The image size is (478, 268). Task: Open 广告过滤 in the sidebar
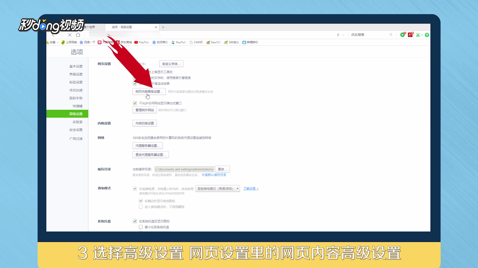[x=76, y=139]
